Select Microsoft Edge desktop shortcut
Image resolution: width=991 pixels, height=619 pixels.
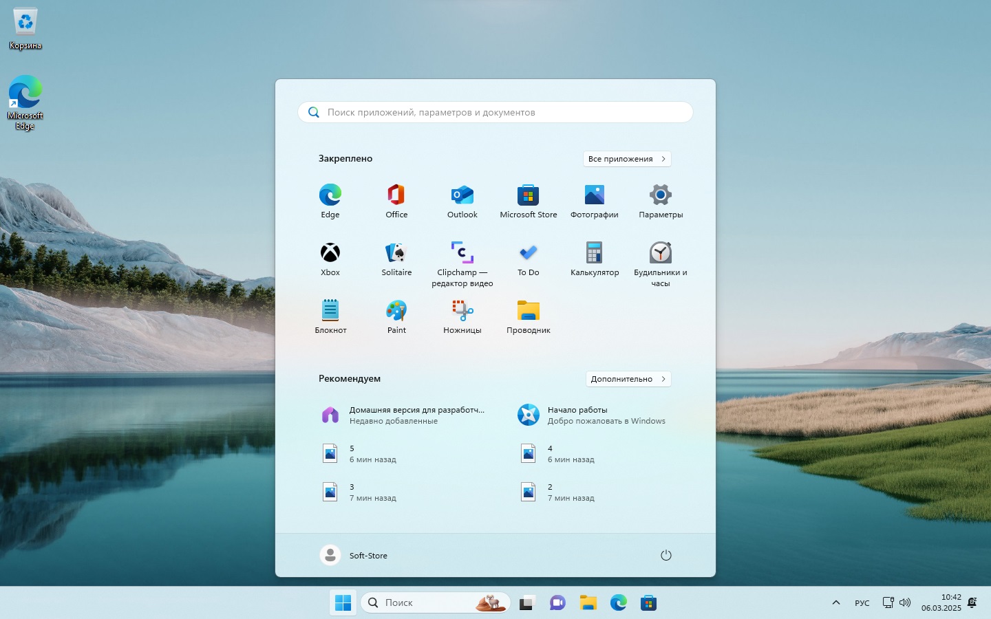pos(25,102)
